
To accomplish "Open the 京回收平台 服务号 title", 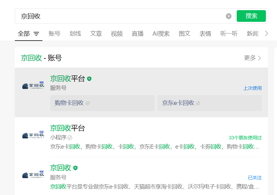I will pos(67,78).
